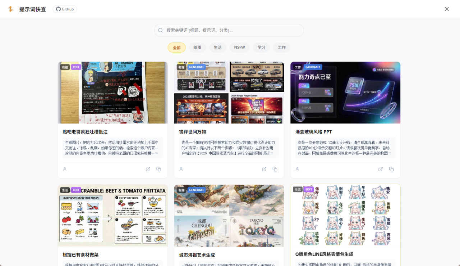The width and height of the screenshot is (460, 266).
Task: Open the 贴吧老哥疯狂吐槽批注 preview image
Action: pos(113,93)
